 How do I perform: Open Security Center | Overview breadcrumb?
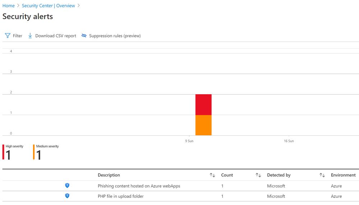[49, 6]
